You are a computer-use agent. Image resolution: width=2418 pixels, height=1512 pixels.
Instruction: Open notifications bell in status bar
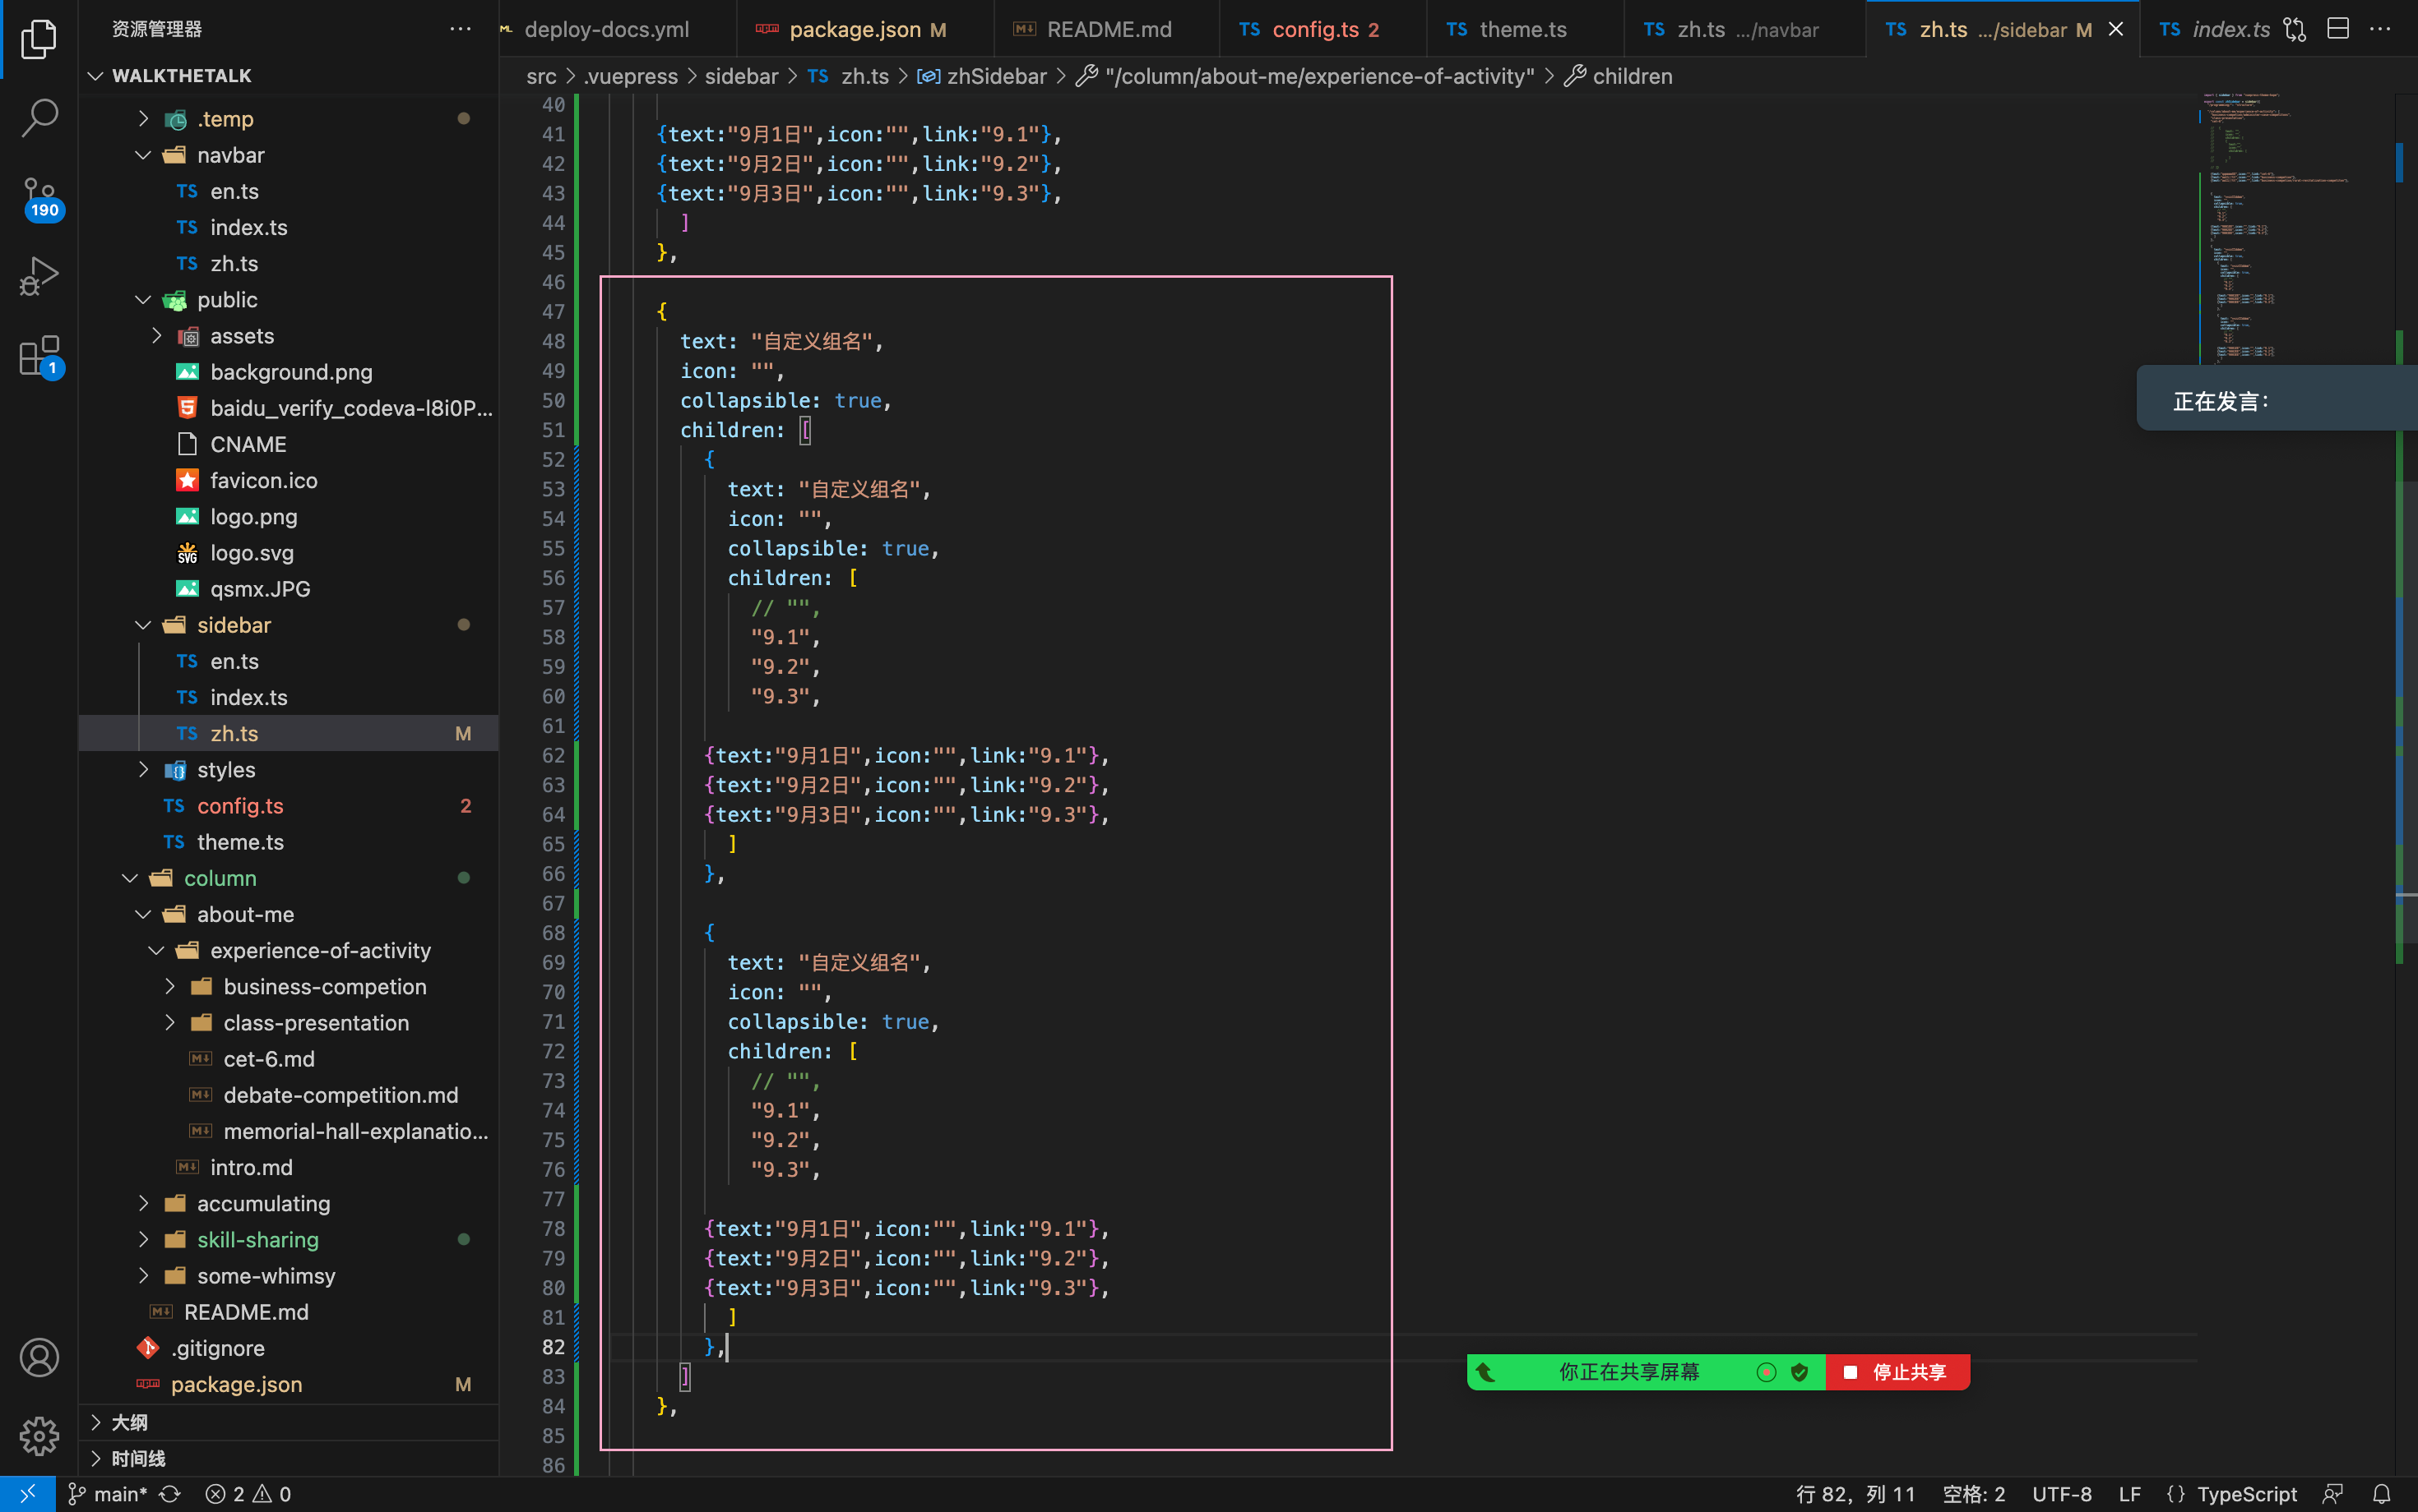(x=2382, y=1493)
